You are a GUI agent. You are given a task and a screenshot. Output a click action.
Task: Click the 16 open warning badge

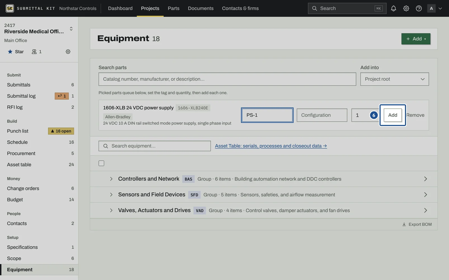pos(61,131)
